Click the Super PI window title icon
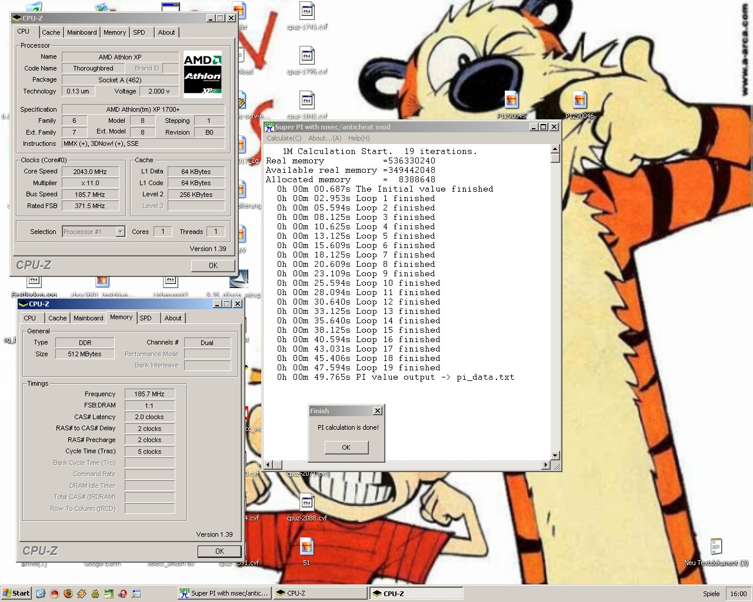753x602 pixels. tap(269, 126)
